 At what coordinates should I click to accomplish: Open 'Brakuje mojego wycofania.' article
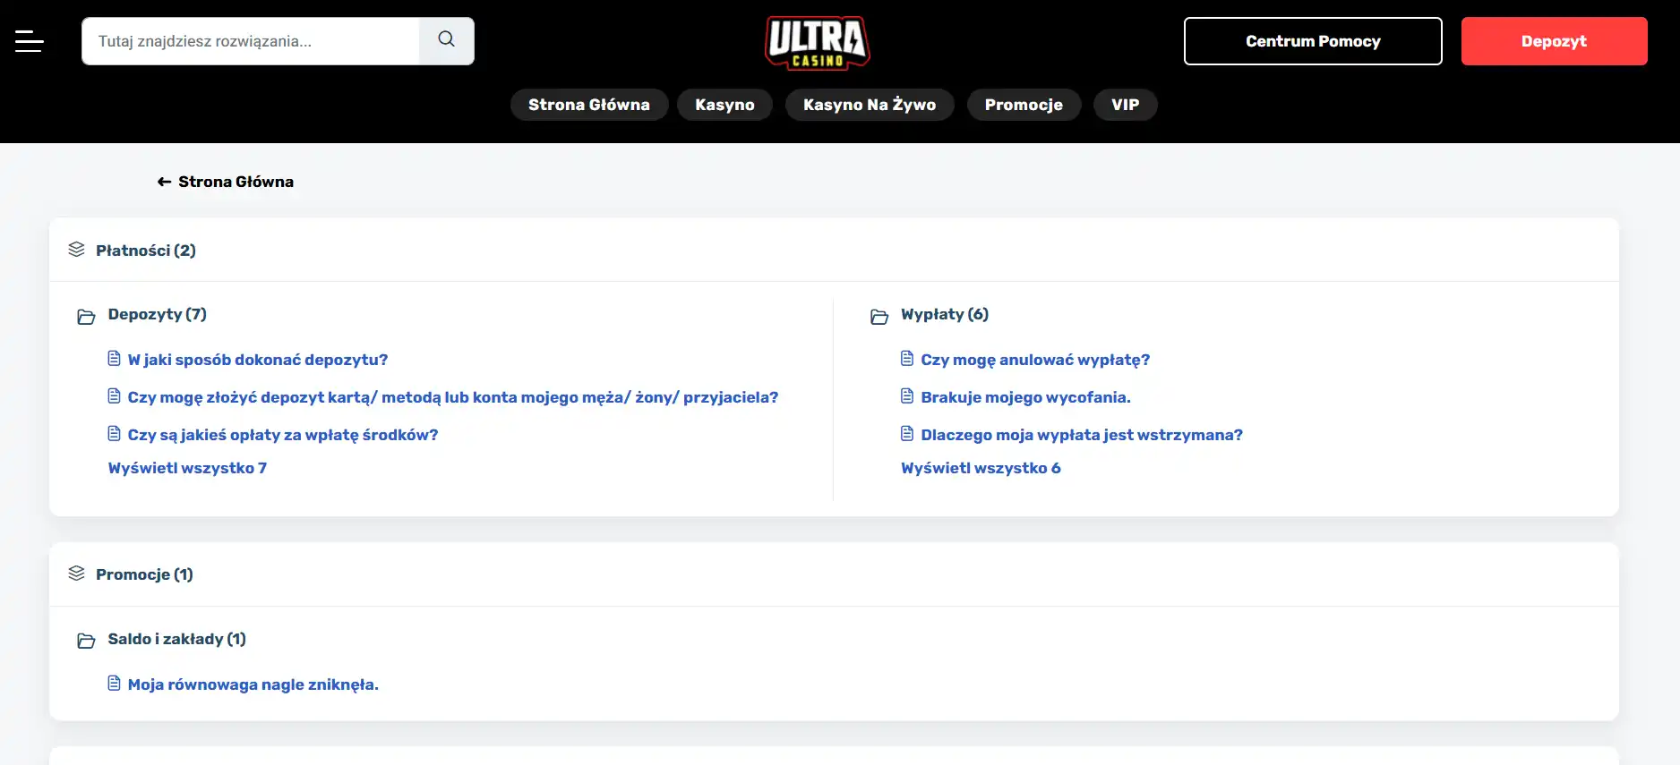[1025, 397]
